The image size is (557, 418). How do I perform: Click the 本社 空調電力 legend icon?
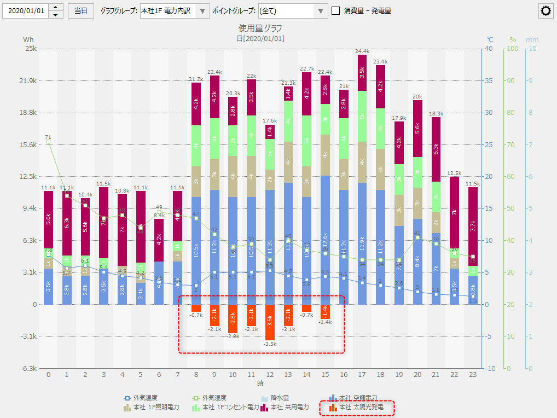332,398
